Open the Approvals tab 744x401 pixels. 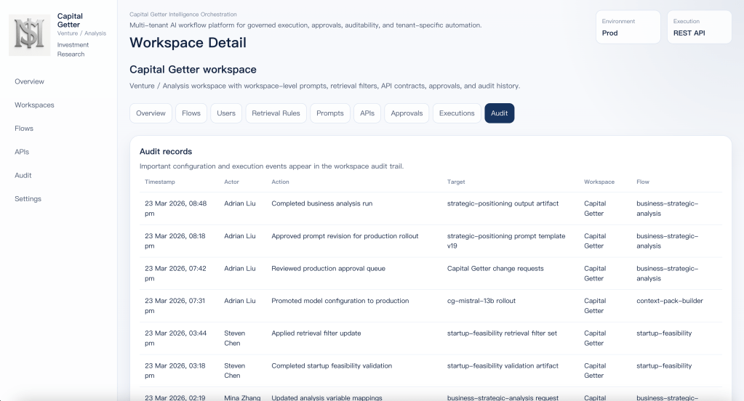407,113
